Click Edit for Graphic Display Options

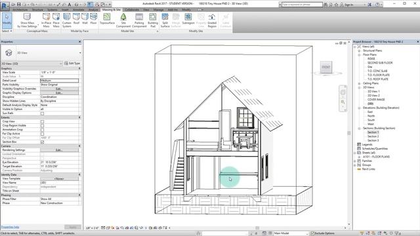click(x=59, y=93)
